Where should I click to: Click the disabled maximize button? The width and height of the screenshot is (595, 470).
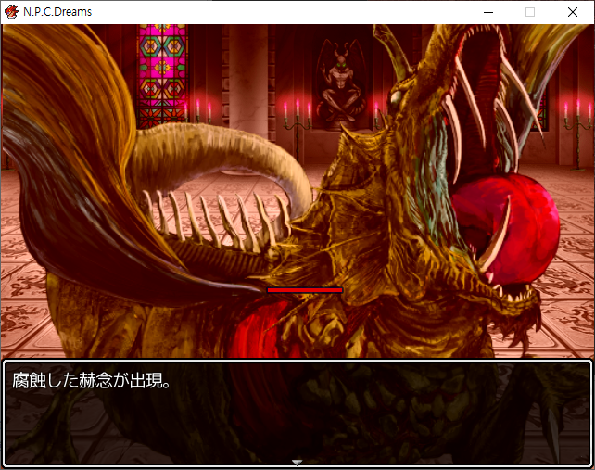(530, 12)
